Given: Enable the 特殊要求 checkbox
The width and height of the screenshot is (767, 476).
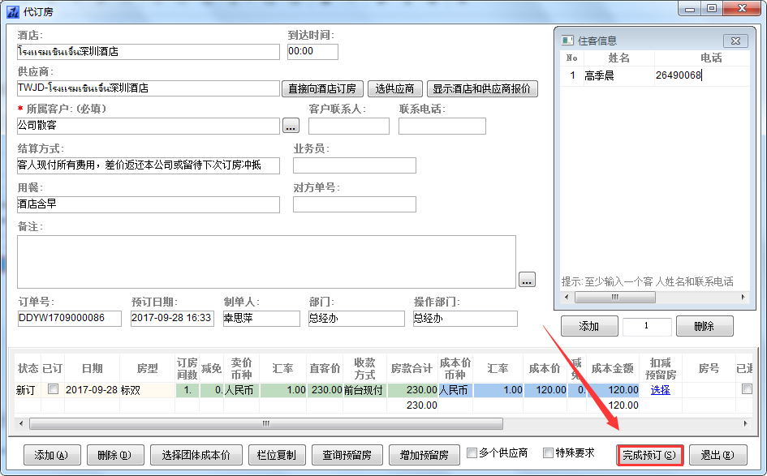Looking at the screenshot, I should [x=548, y=453].
